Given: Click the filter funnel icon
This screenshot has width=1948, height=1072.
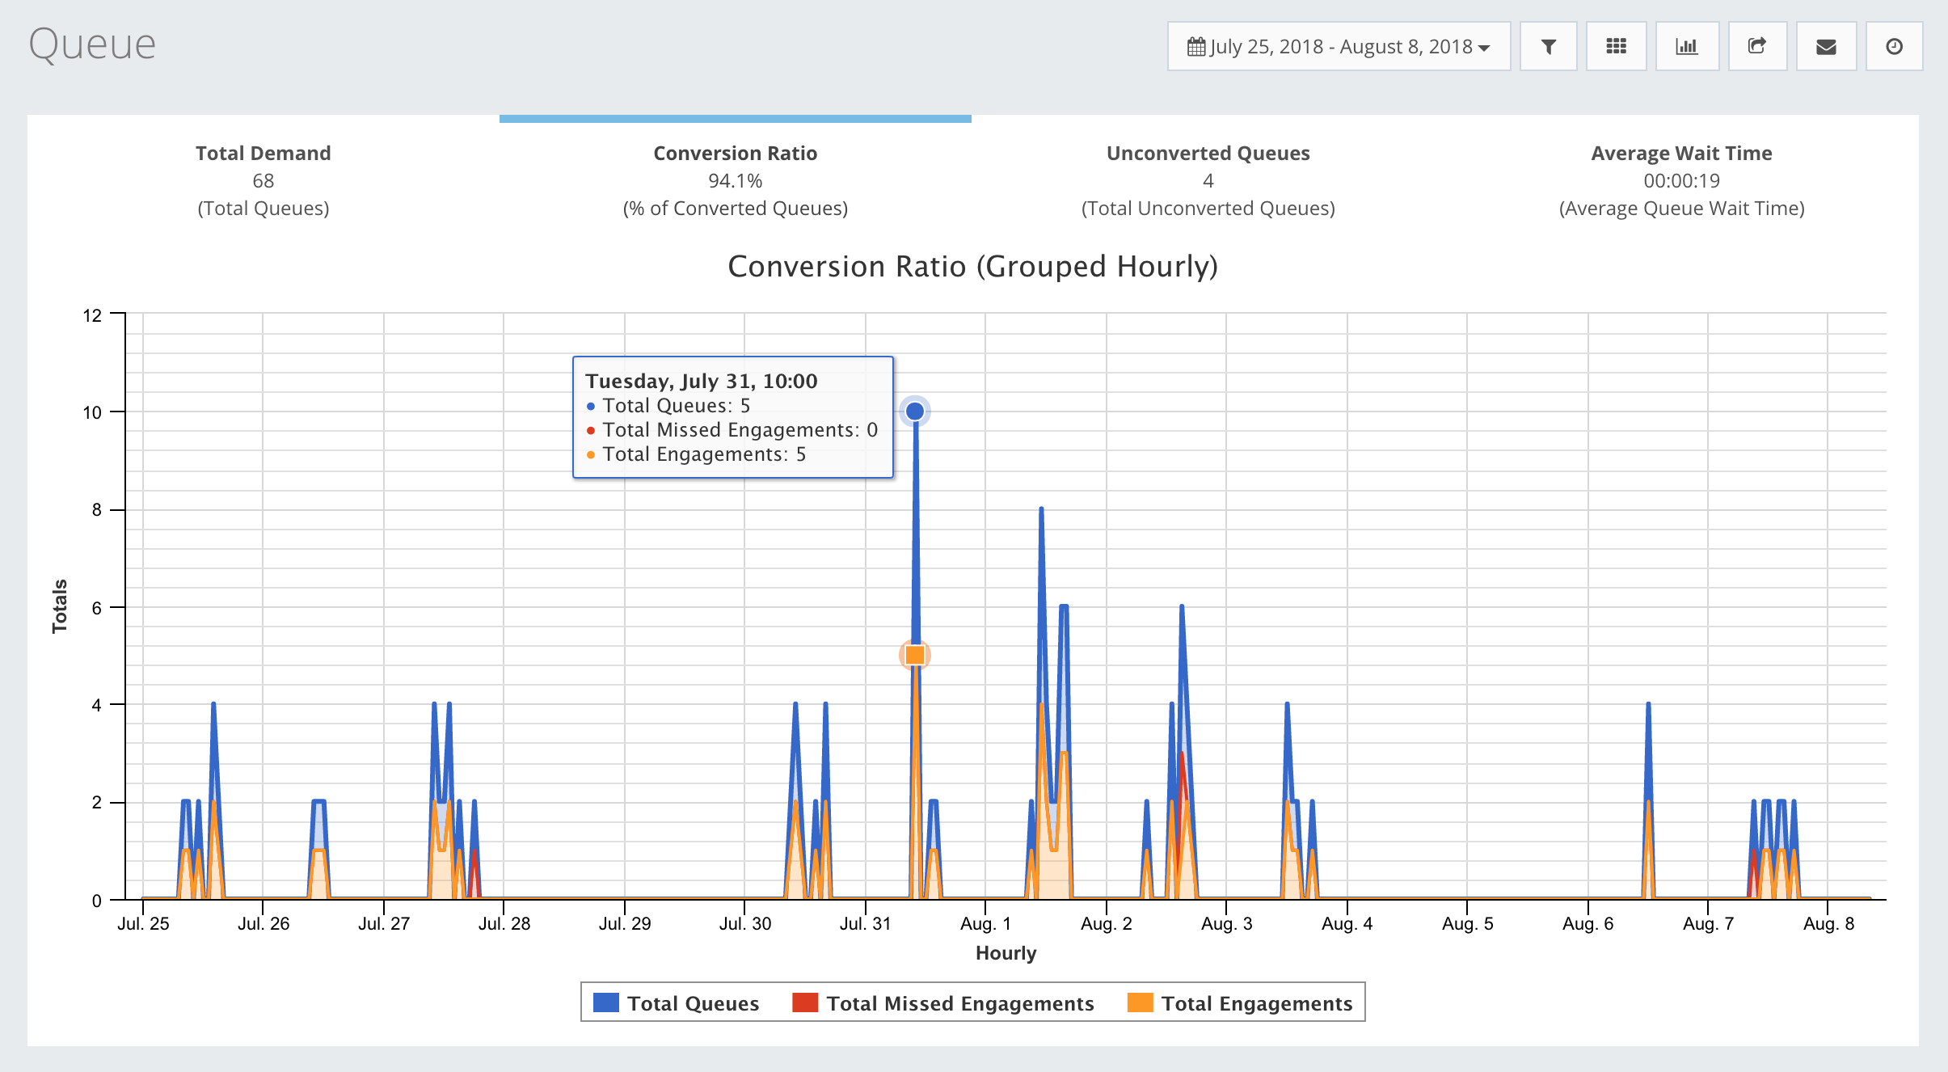Looking at the screenshot, I should 1548,47.
